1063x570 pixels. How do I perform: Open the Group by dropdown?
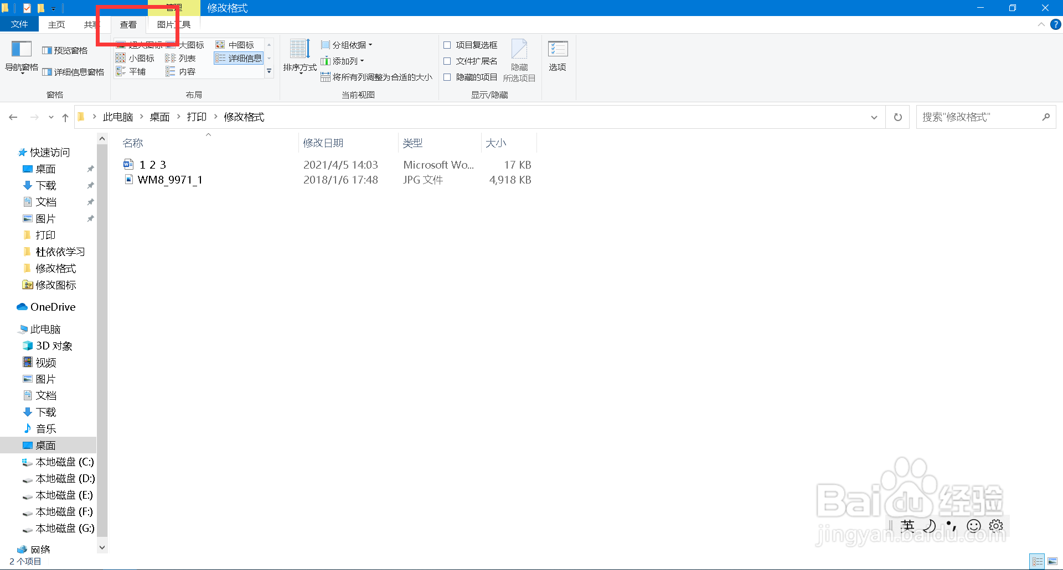[347, 45]
